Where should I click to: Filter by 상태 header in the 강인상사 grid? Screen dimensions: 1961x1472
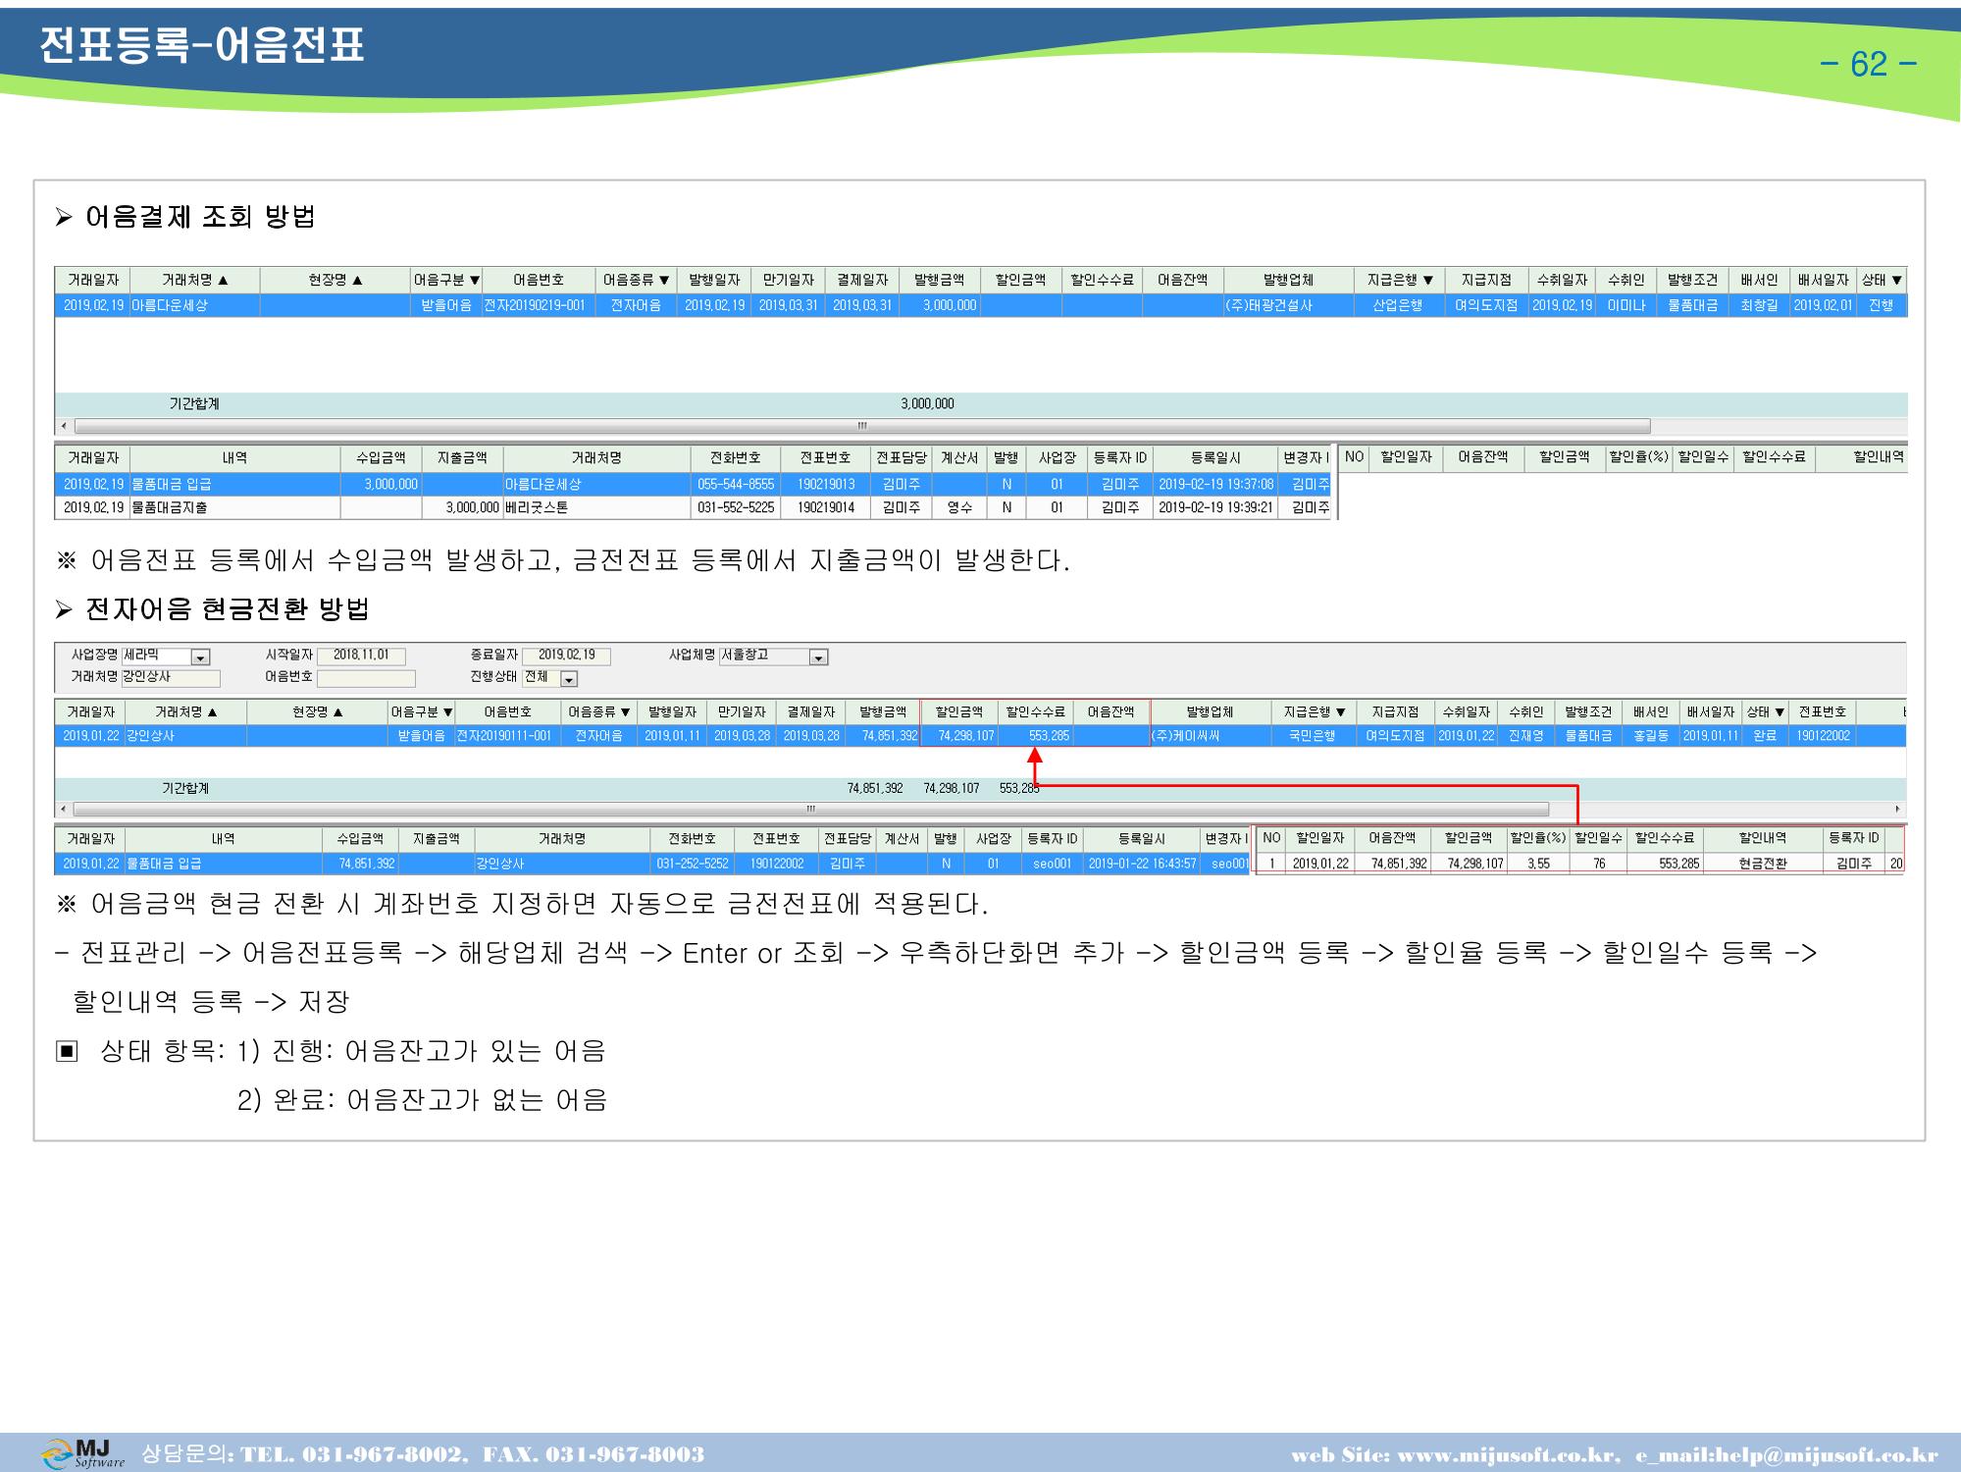[x=1765, y=711]
